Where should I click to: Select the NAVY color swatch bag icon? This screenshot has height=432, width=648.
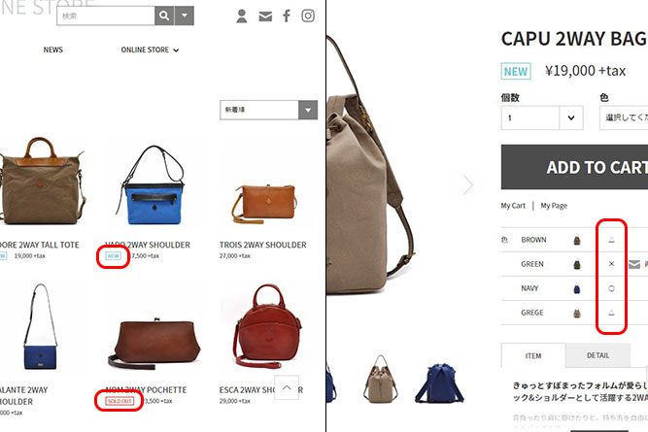point(577,288)
